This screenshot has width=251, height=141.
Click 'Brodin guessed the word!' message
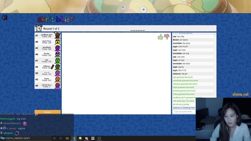184,91
